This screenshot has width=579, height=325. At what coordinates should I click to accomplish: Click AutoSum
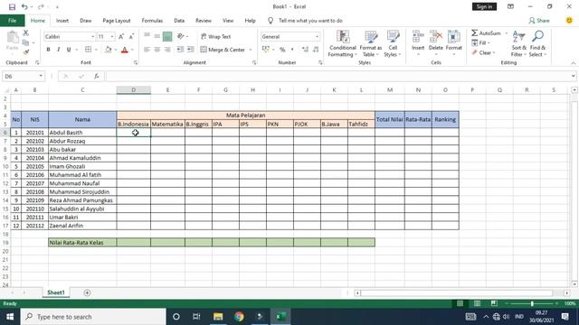[x=486, y=33]
